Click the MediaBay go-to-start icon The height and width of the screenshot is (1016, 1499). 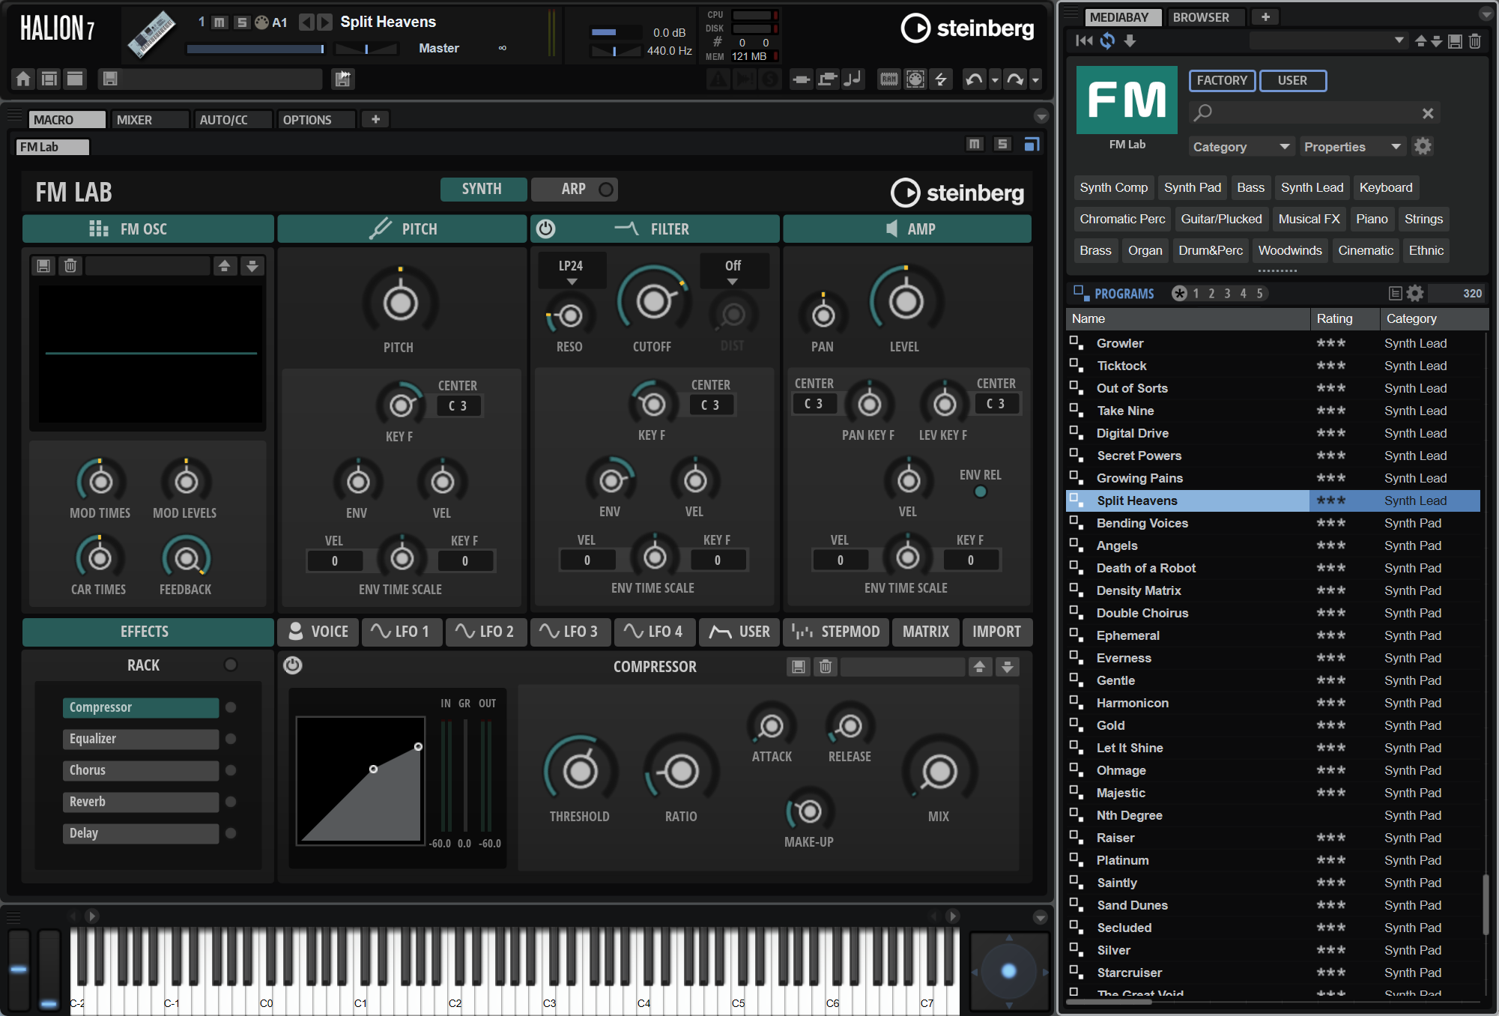click(x=1084, y=41)
